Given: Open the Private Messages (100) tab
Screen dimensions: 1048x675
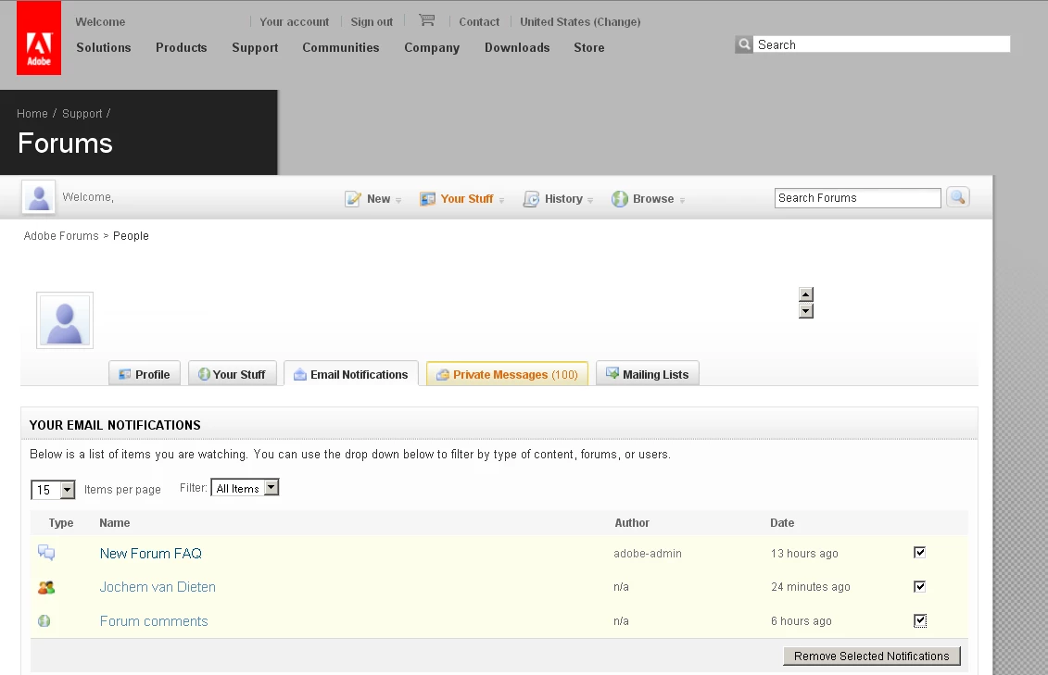Looking at the screenshot, I should coord(507,374).
